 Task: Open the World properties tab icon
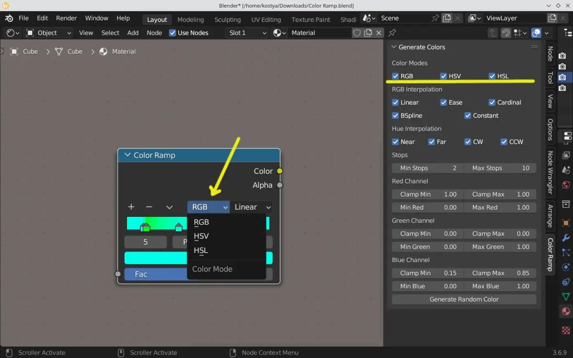pos(566,185)
